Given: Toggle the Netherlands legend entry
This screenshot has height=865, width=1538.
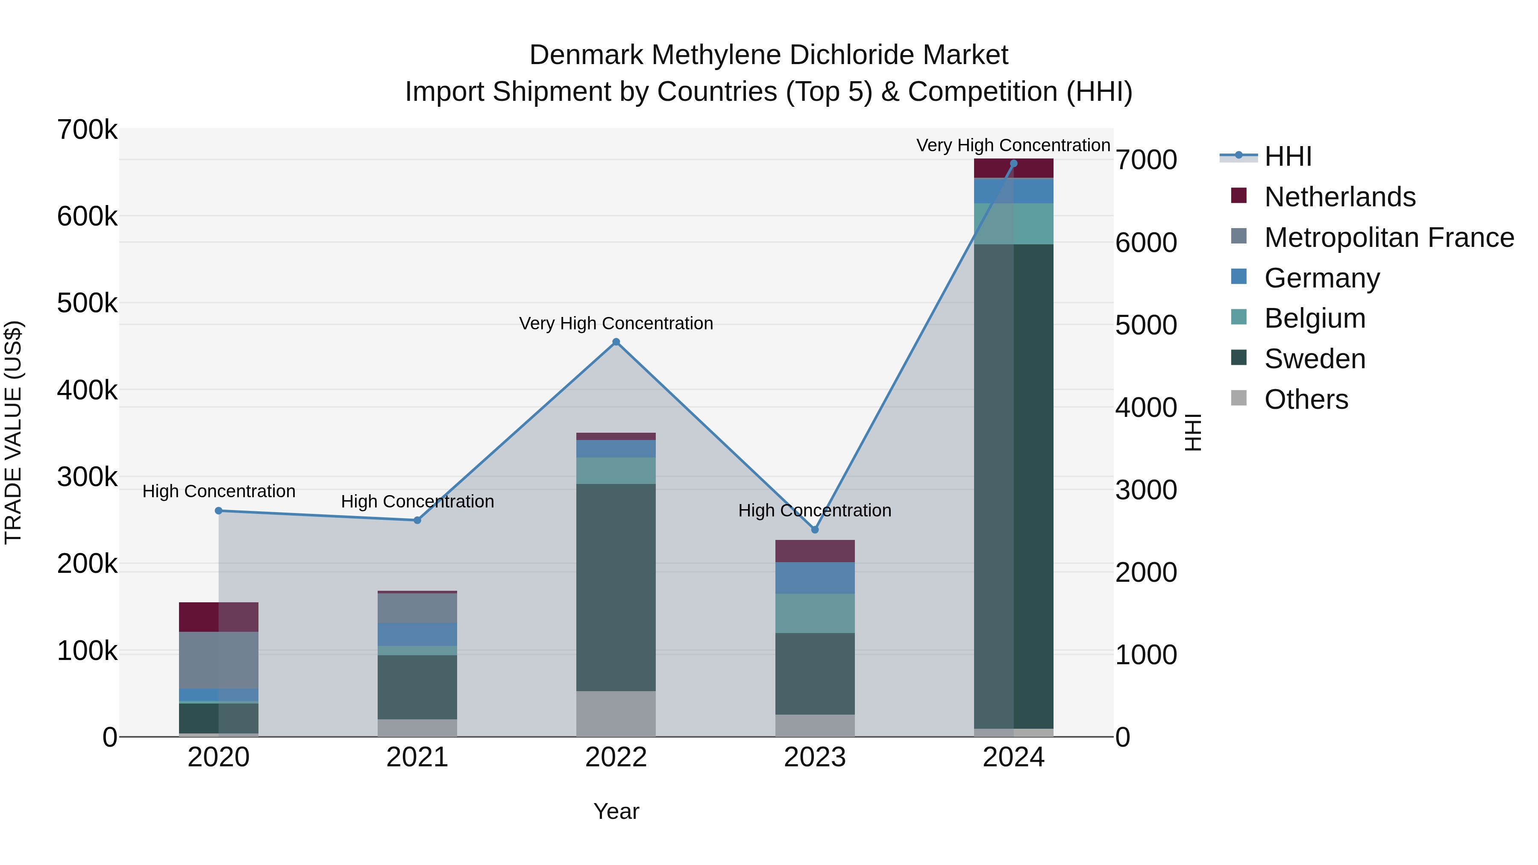Looking at the screenshot, I should tap(1323, 196).
